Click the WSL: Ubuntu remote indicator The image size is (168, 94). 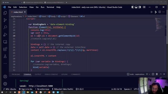point(10,89)
